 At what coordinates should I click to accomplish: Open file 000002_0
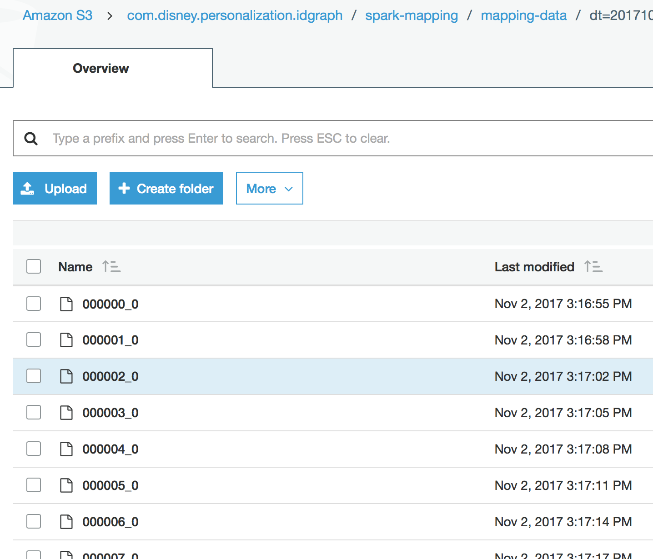click(111, 377)
